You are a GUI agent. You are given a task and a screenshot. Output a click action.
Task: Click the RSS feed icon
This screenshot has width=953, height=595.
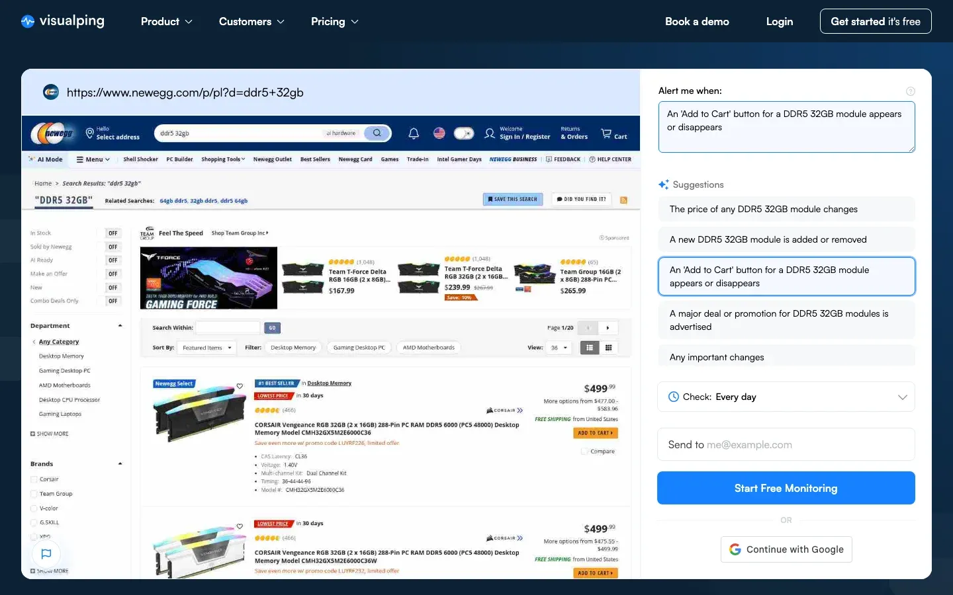tap(623, 200)
